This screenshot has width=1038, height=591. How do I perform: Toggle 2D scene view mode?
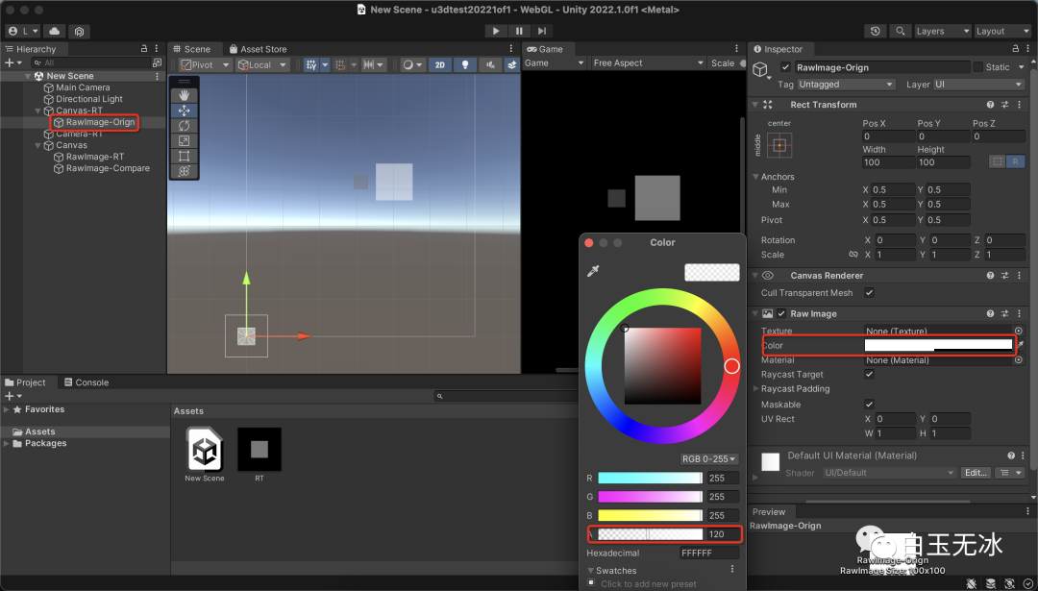(439, 64)
